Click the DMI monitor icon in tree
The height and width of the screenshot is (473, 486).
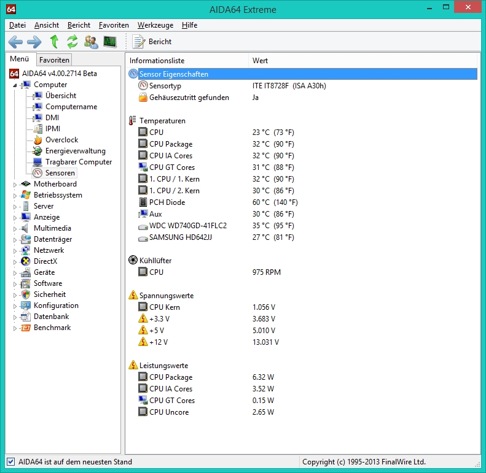tap(38, 118)
